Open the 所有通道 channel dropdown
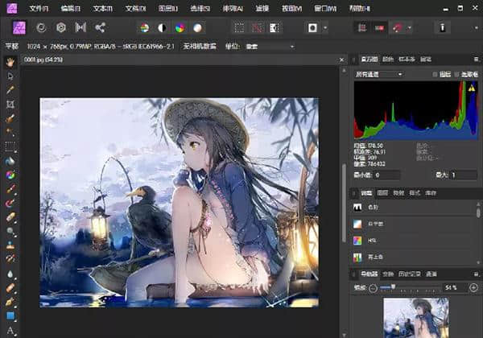This screenshot has width=483, height=338. click(378, 74)
